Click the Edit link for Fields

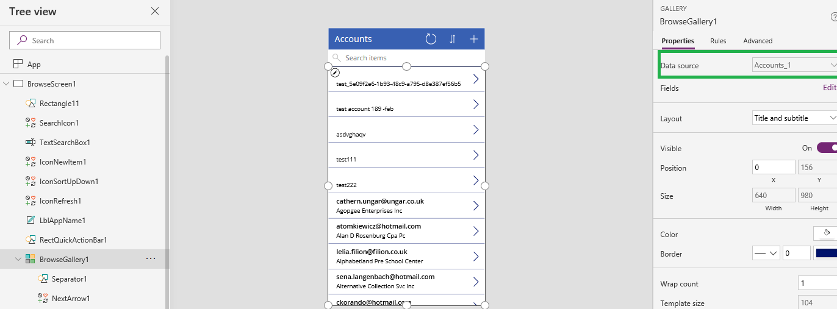[x=830, y=88]
